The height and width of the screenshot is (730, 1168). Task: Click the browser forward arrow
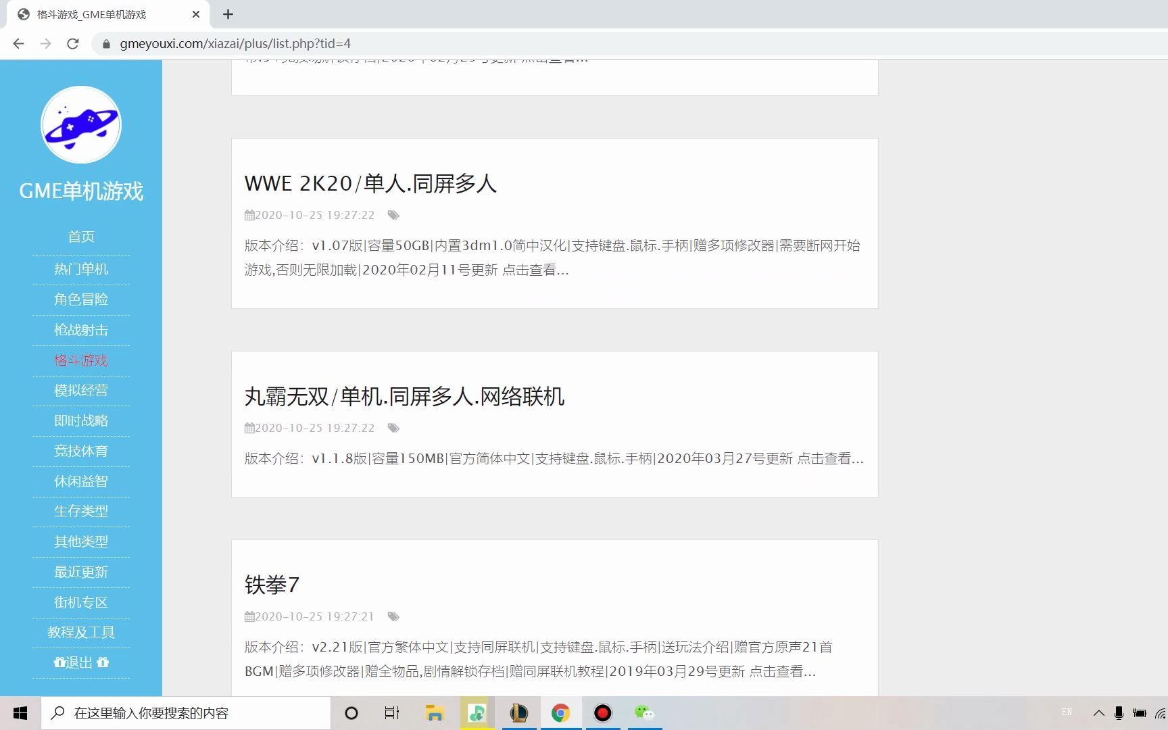pyautogui.click(x=46, y=43)
